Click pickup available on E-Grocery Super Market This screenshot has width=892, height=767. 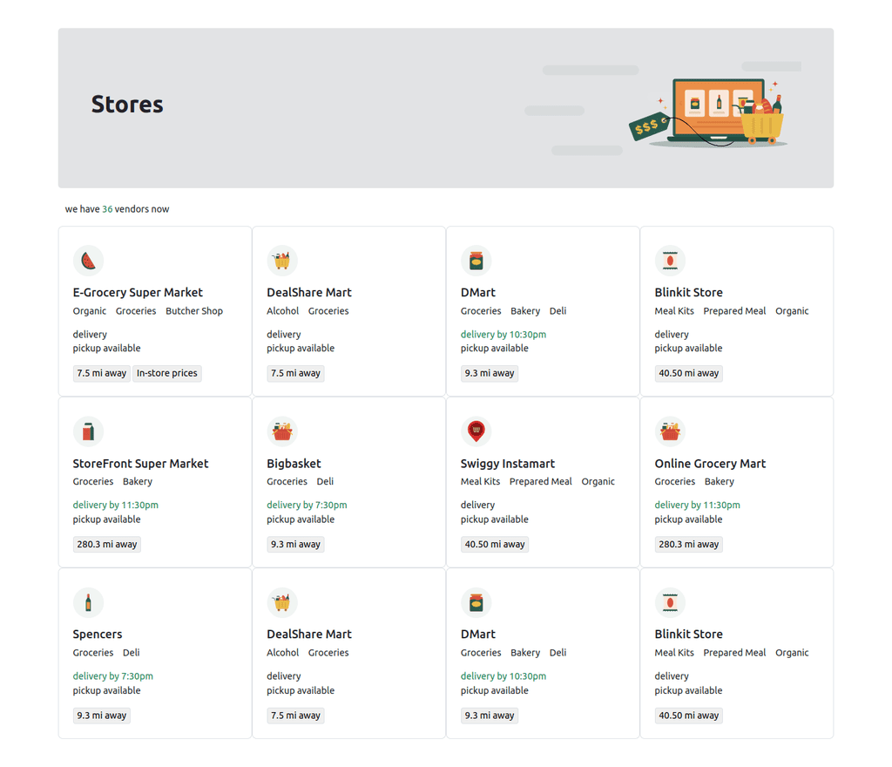click(106, 349)
